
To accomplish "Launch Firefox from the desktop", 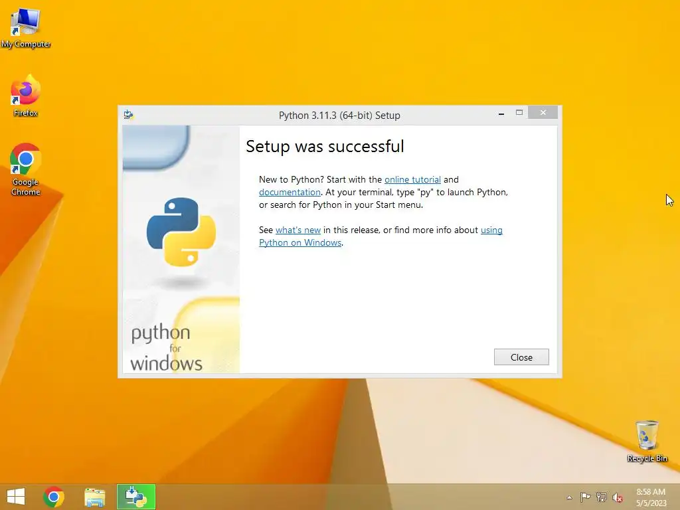I will [x=26, y=96].
